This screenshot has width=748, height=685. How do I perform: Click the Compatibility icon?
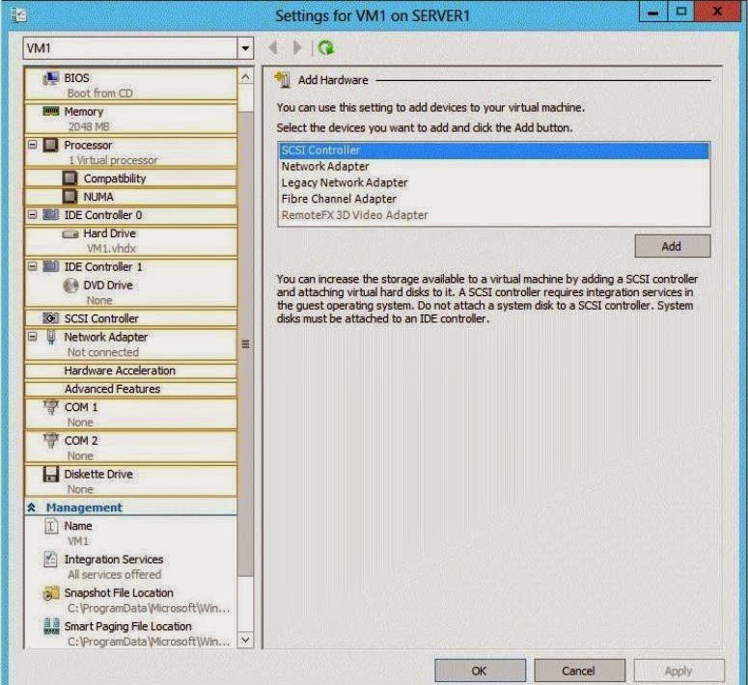(x=70, y=178)
